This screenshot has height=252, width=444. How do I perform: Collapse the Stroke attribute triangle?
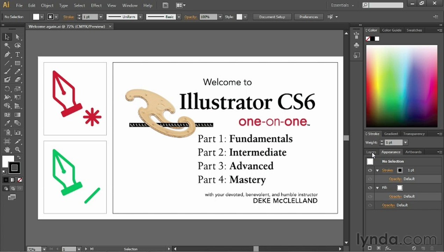coord(378,170)
